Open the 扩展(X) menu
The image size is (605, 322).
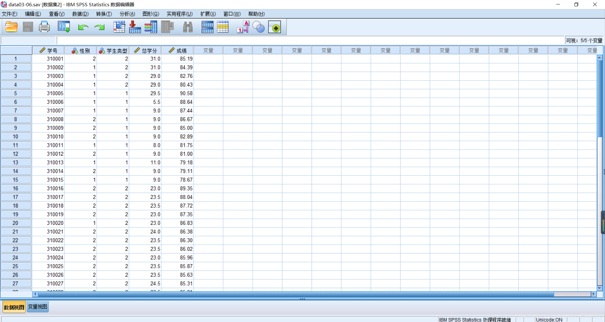pyautogui.click(x=208, y=14)
